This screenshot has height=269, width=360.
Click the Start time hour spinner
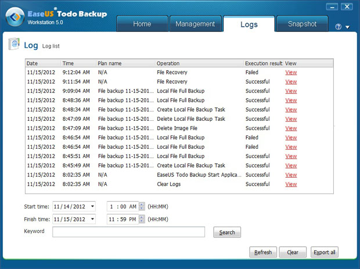tap(142, 206)
